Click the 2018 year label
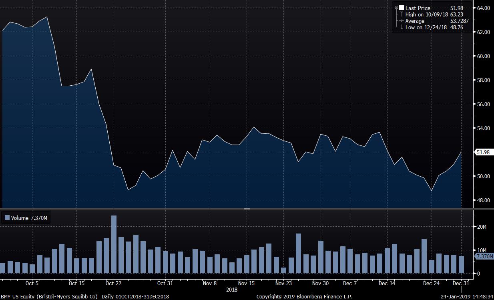The height and width of the screenshot is (300, 494). pyautogui.click(x=232, y=289)
